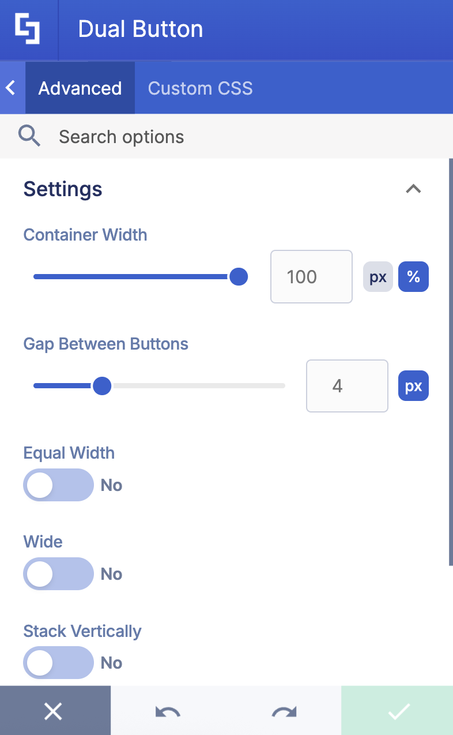Click the SiteOrigin logo icon
Viewport: 453px width, 735px height.
tap(28, 29)
